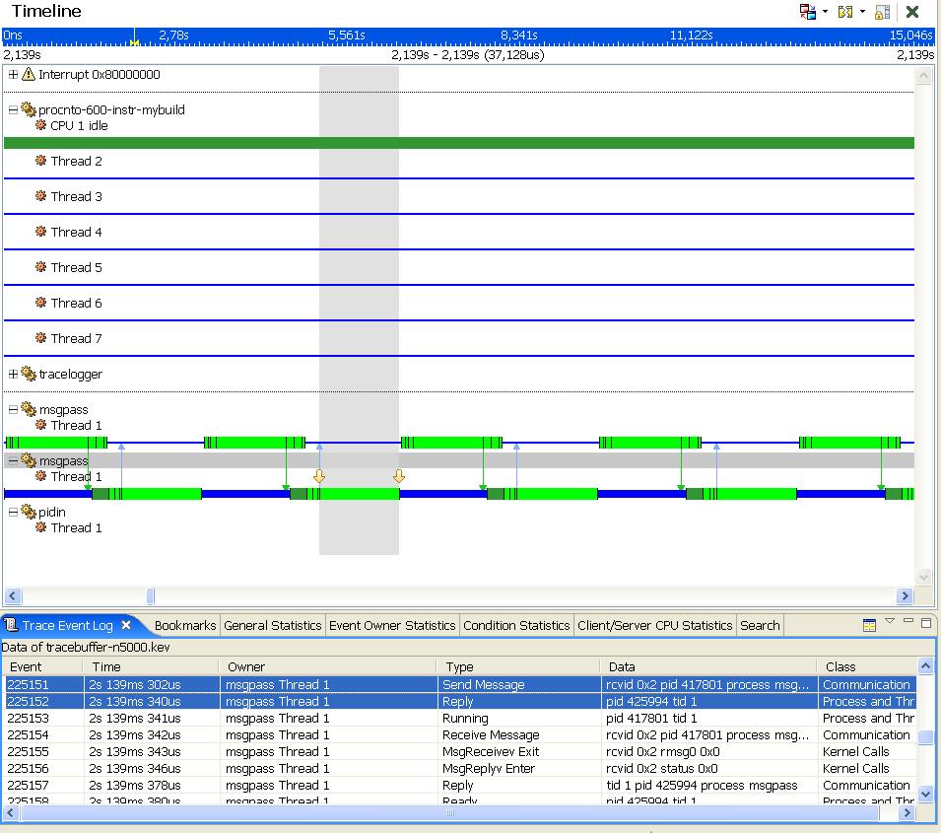Open the Bookmarks tab
Viewport: 941px width, 833px height.
point(185,625)
